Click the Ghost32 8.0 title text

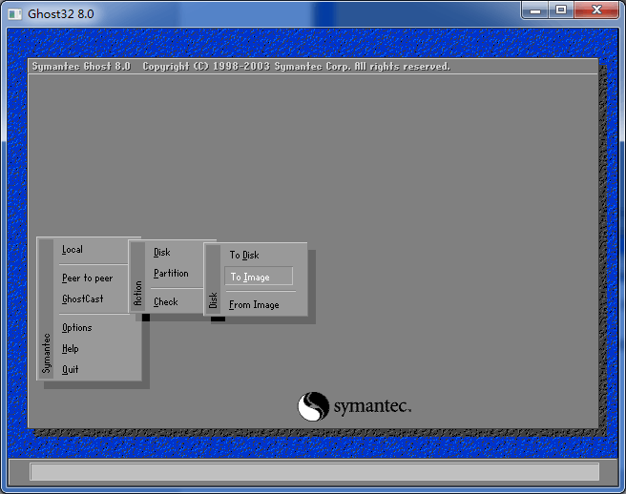click(61, 14)
